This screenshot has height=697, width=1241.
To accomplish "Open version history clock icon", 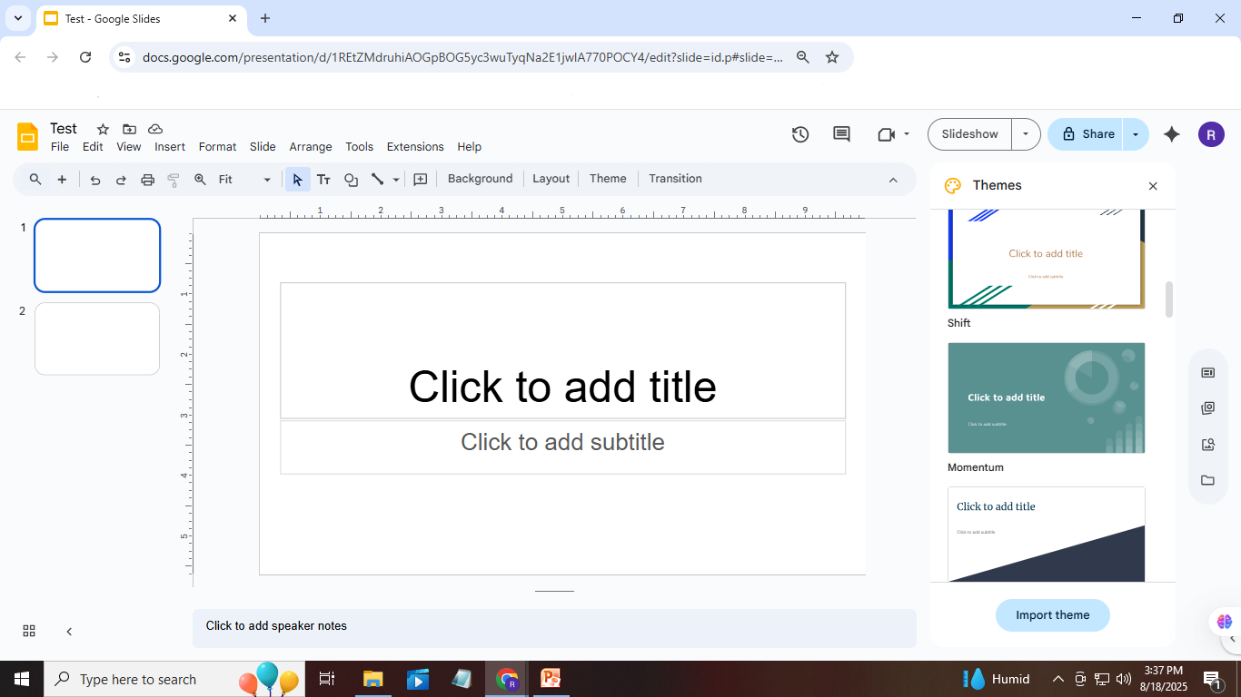I will 800,134.
